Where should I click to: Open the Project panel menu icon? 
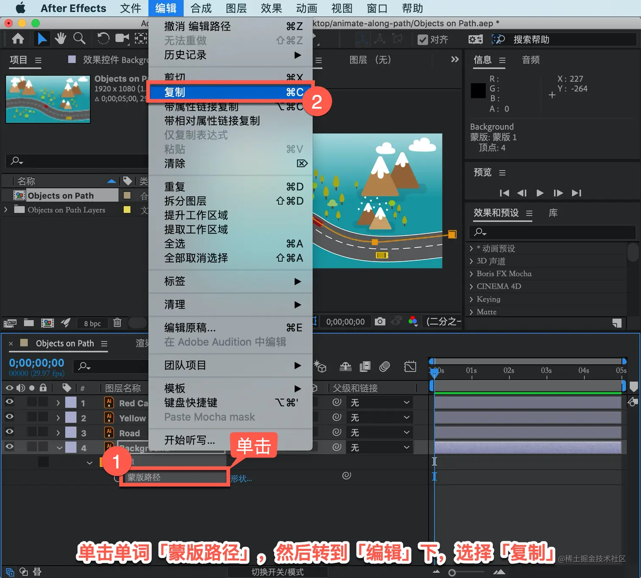coord(38,60)
